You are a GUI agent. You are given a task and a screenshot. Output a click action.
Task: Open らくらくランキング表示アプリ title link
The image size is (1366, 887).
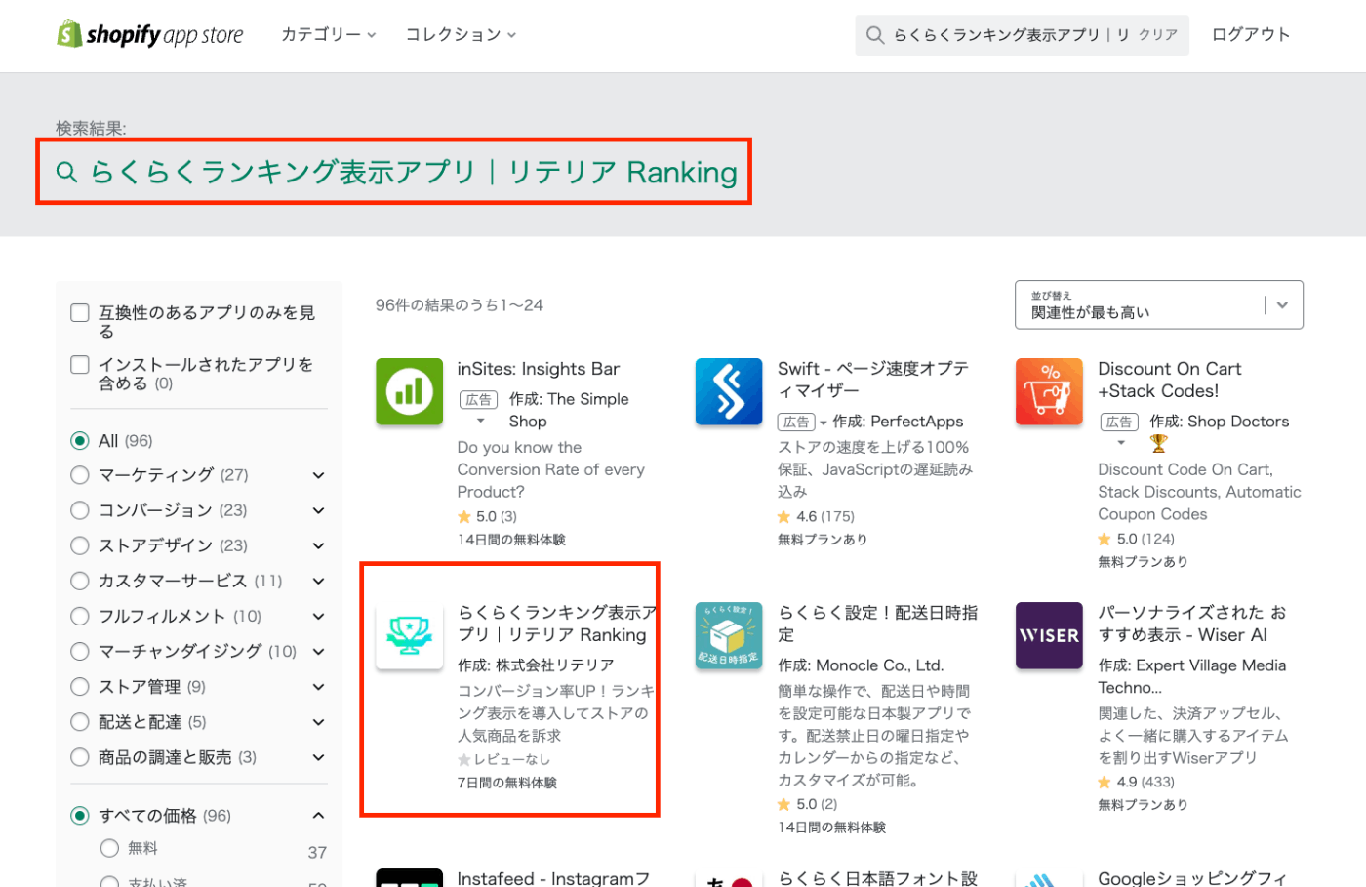(x=557, y=624)
